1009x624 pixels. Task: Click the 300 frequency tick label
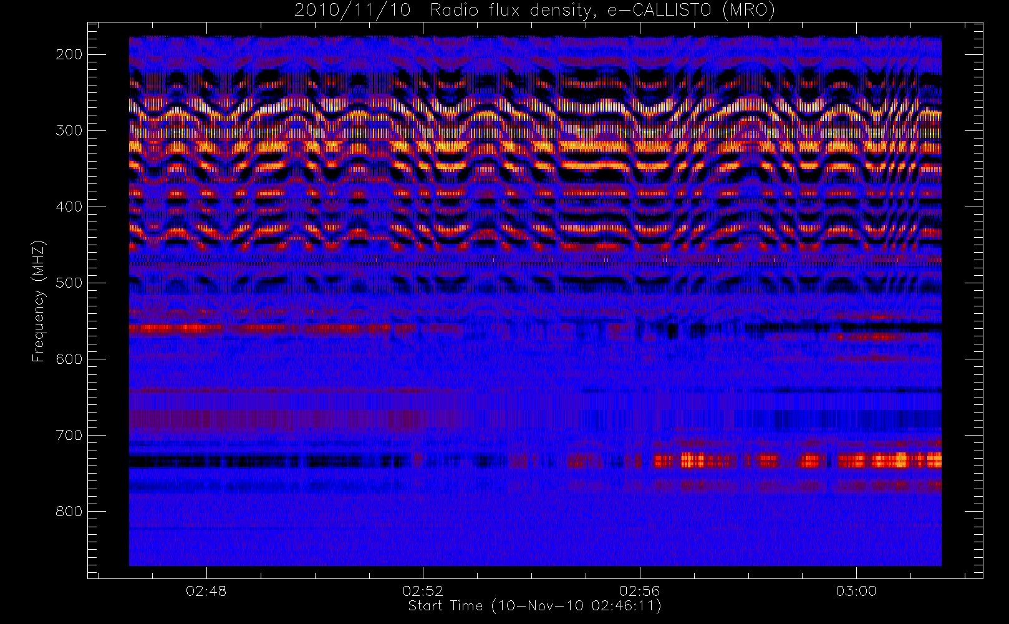(x=69, y=130)
